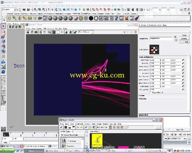
Task: Toggle the Create bar on/off icon in Hypershade
Action: (x=61, y=127)
